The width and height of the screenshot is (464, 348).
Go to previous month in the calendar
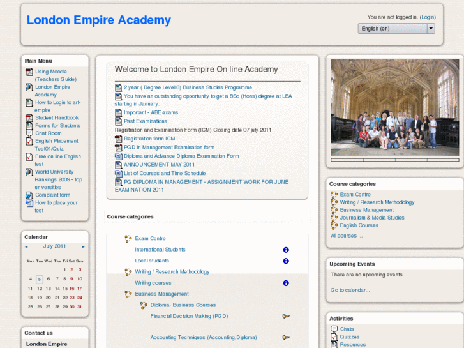tap(26, 246)
